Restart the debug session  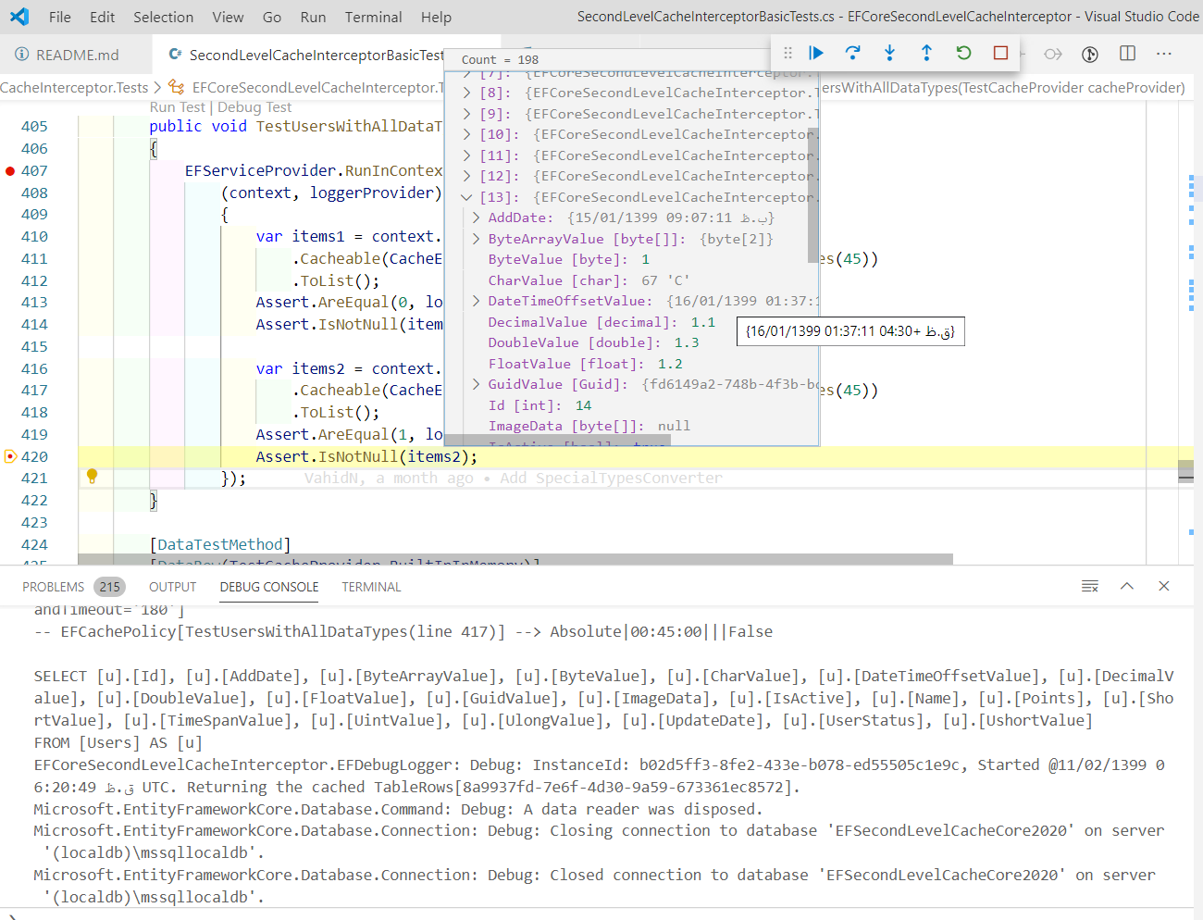pyautogui.click(x=963, y=53)
